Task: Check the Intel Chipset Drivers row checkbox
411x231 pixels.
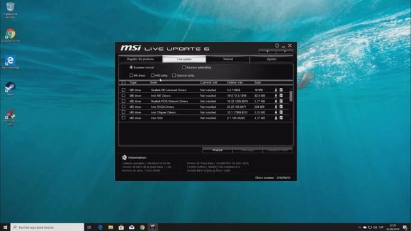Action: (123, 112)
